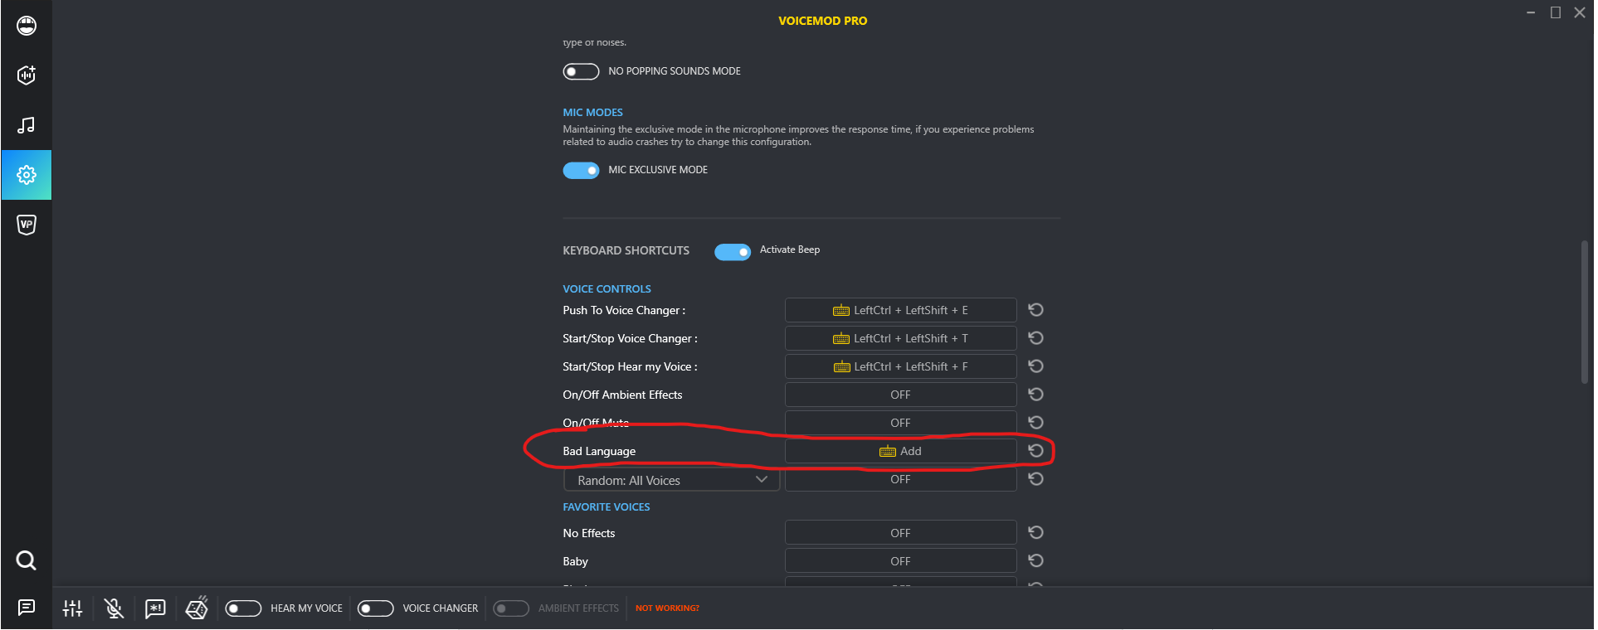The image size is (1598, 630).
Task: Click the VOICEMOD PRO title text
Action: click(822, 21)
